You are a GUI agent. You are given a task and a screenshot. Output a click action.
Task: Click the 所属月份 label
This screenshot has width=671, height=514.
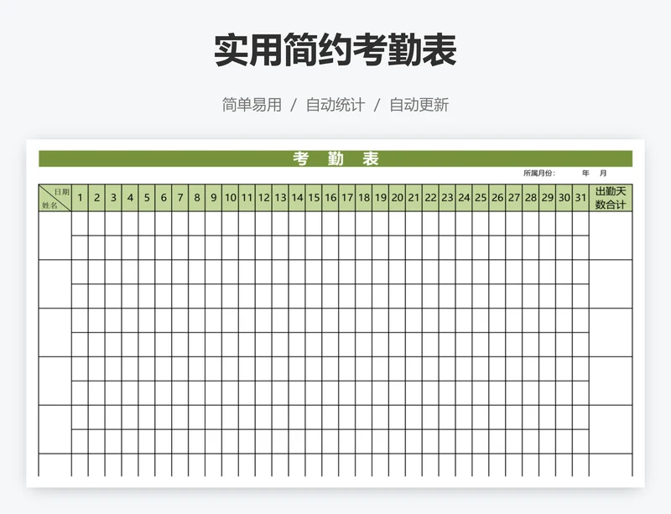(x=539, y=174)
